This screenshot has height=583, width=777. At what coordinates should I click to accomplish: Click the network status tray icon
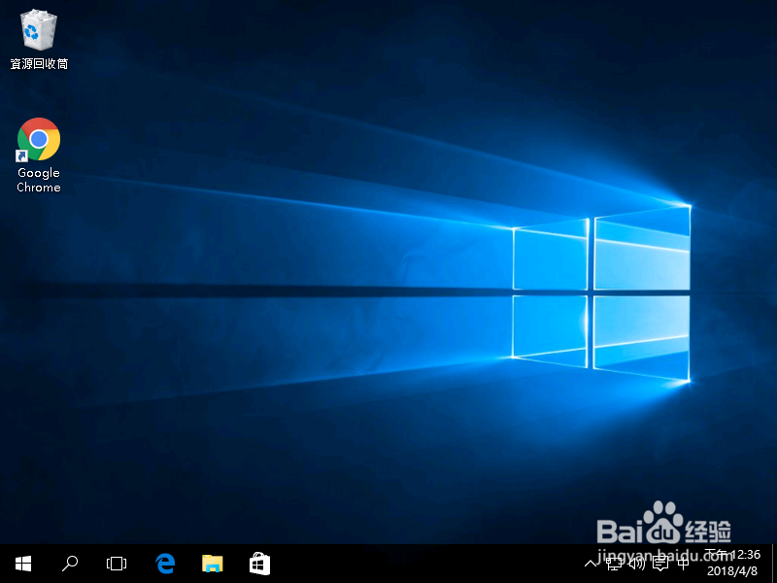(614, 564)
